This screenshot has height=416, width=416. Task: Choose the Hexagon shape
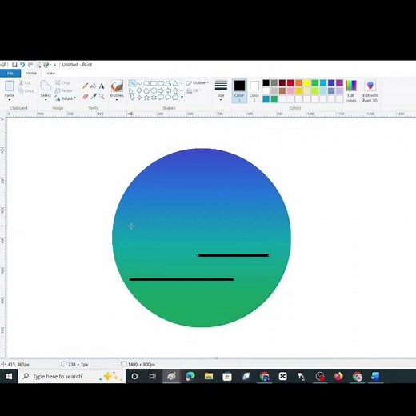tap(154, 90)
